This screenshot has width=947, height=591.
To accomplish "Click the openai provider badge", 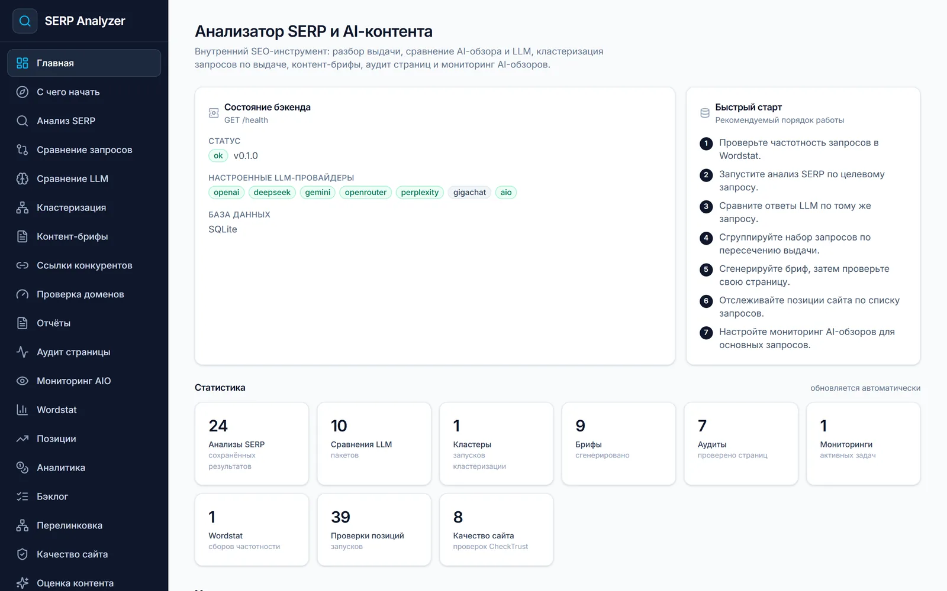I will [227, 193].
